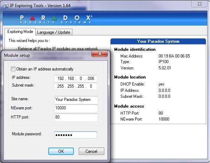Focus the NEware port field
This screenshot has width=210, height=163.
(76, 108)
